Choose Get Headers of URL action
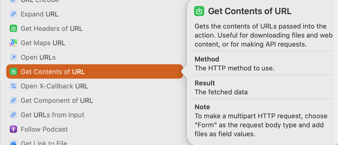The height and width of the screenshot is (145, 338). click(52, 29)
